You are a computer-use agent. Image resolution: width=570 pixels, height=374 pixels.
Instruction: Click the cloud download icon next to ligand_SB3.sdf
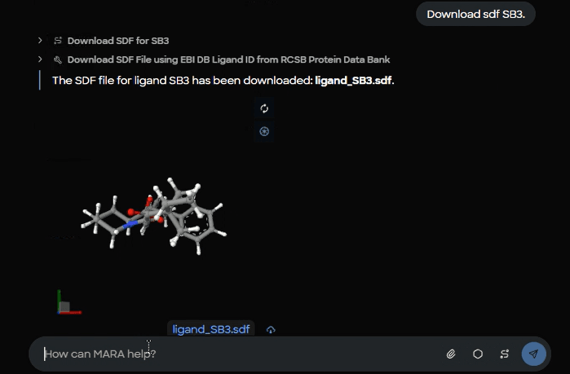[271, 330]
